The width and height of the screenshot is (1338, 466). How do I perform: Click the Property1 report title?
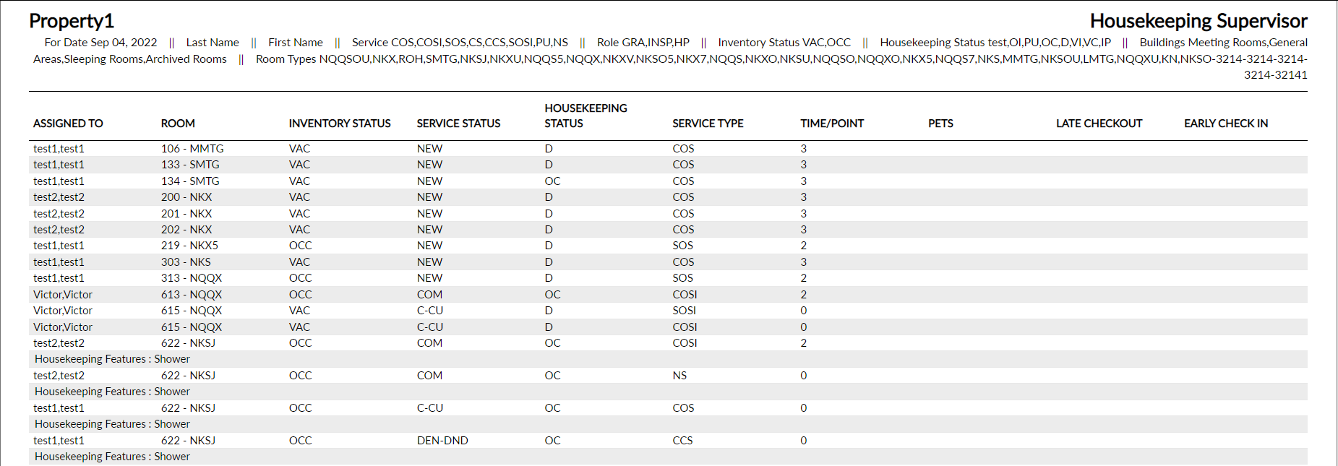point(72,21)
